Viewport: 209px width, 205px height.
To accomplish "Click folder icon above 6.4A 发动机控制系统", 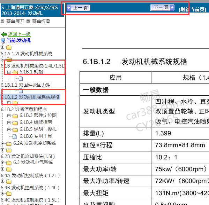I will (9, 169).
